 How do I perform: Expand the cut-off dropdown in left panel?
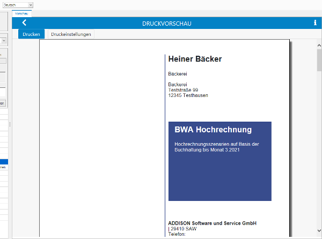(x=4, y=41)
